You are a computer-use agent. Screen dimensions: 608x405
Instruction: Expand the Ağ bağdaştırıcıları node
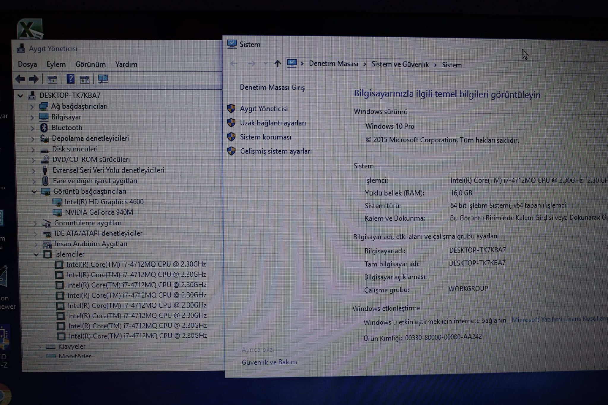[x=32, y=107]
